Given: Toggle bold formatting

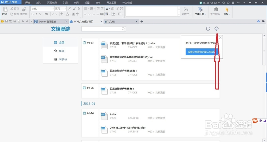Looking at the screenshot, I should click(32, 14).
